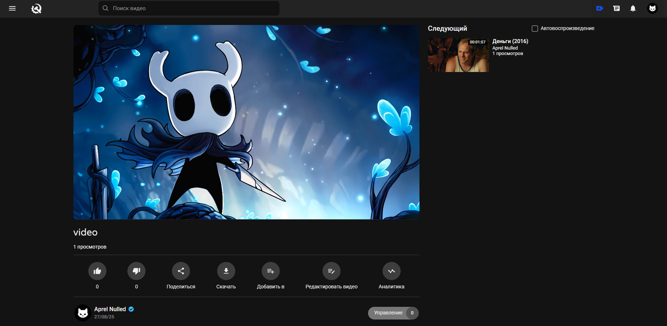Click the verified badge by channel name
Viewport: 667px width, 326px height.
(x=131, y=309)
